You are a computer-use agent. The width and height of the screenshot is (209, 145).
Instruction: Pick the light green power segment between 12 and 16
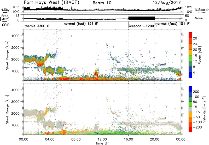[x=190, y=58]
